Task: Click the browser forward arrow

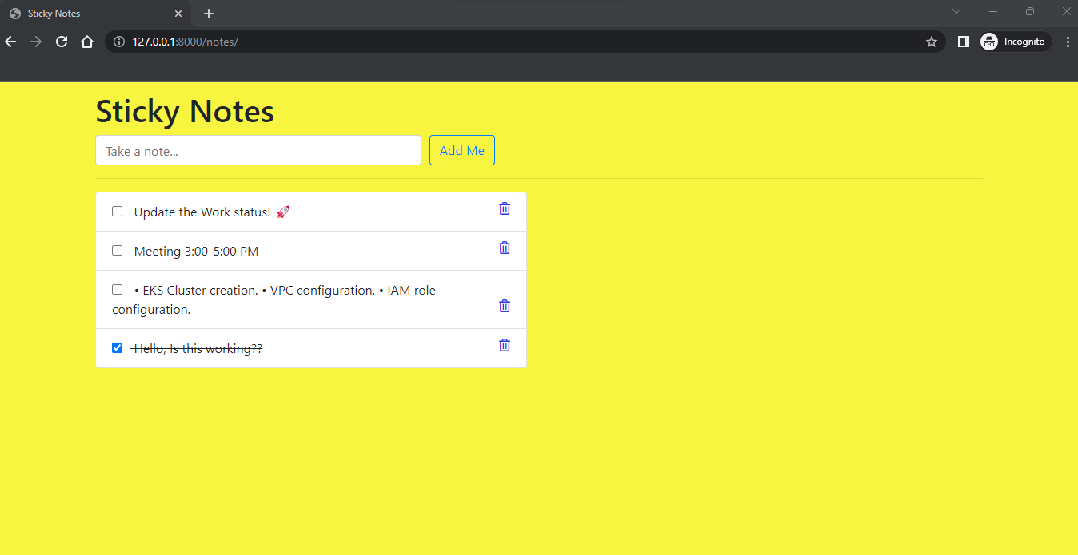Action: [x=35, y=42]
